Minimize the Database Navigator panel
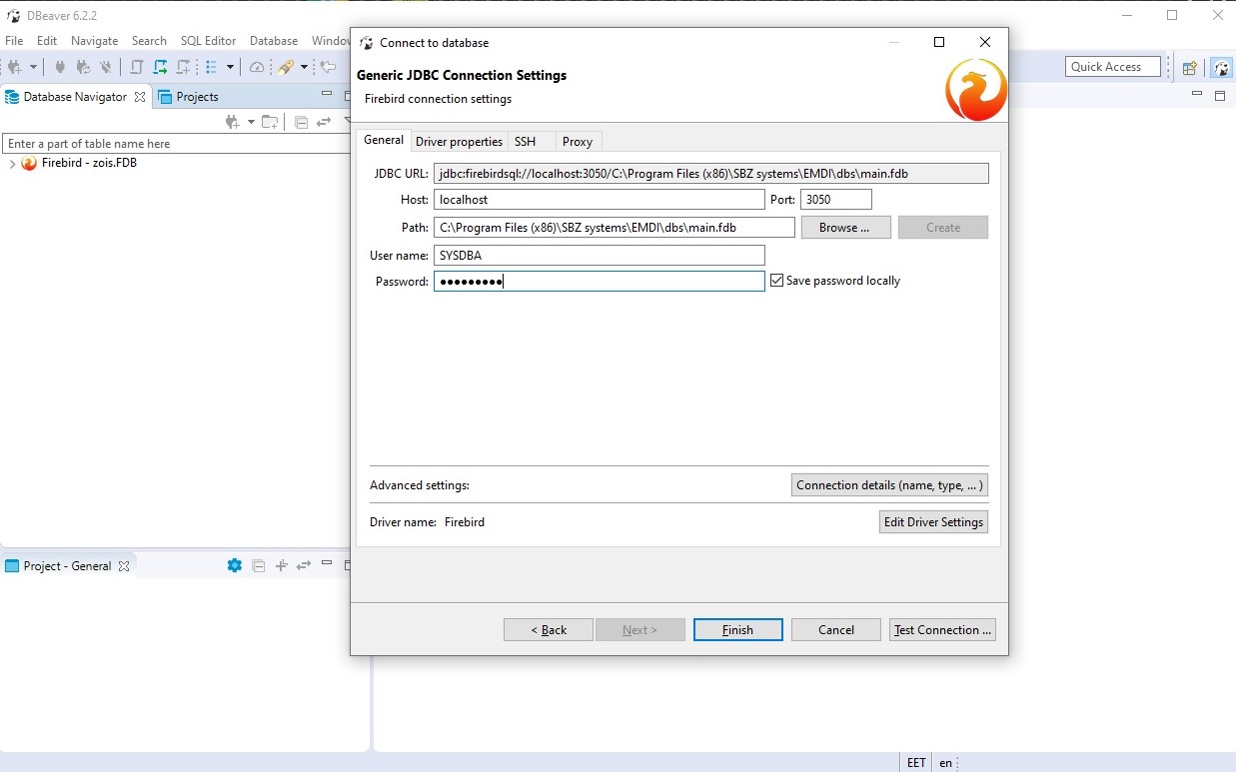The width and height of the screenshot is (1236, 772). pyautogui.click(x=327, y=94)
